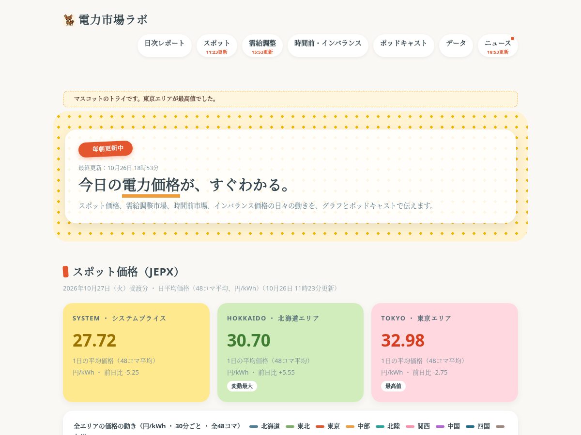The image size is (581, 435).
Task: Toggle the 東京 legend series
Action: (x=328, y=426)
